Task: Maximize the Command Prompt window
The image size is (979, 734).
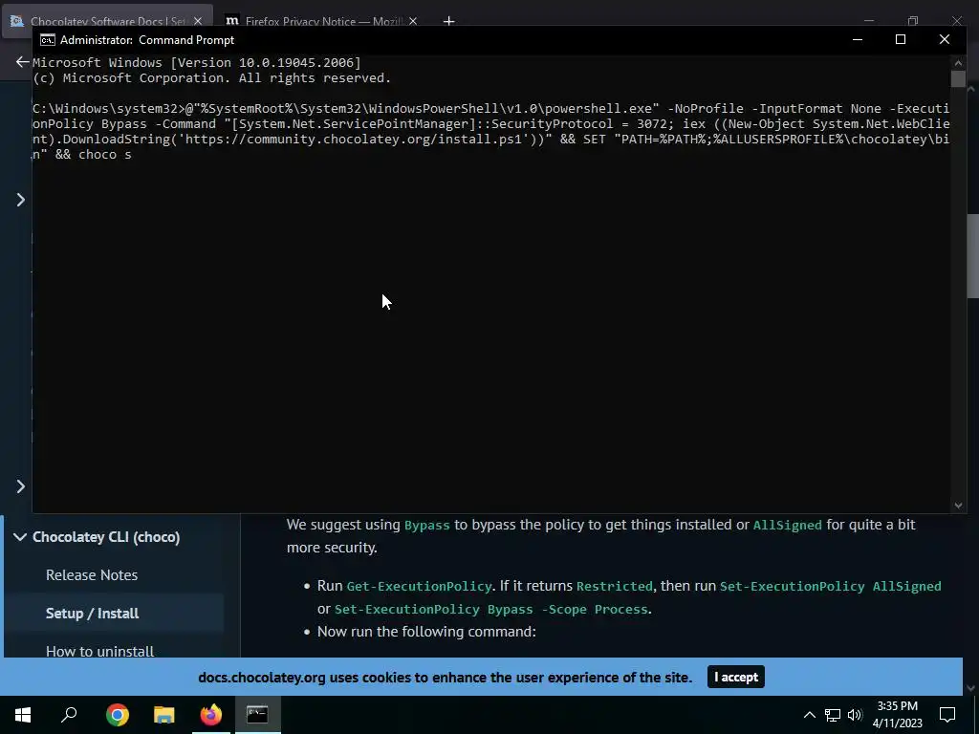Action: [x=901, y=39]
